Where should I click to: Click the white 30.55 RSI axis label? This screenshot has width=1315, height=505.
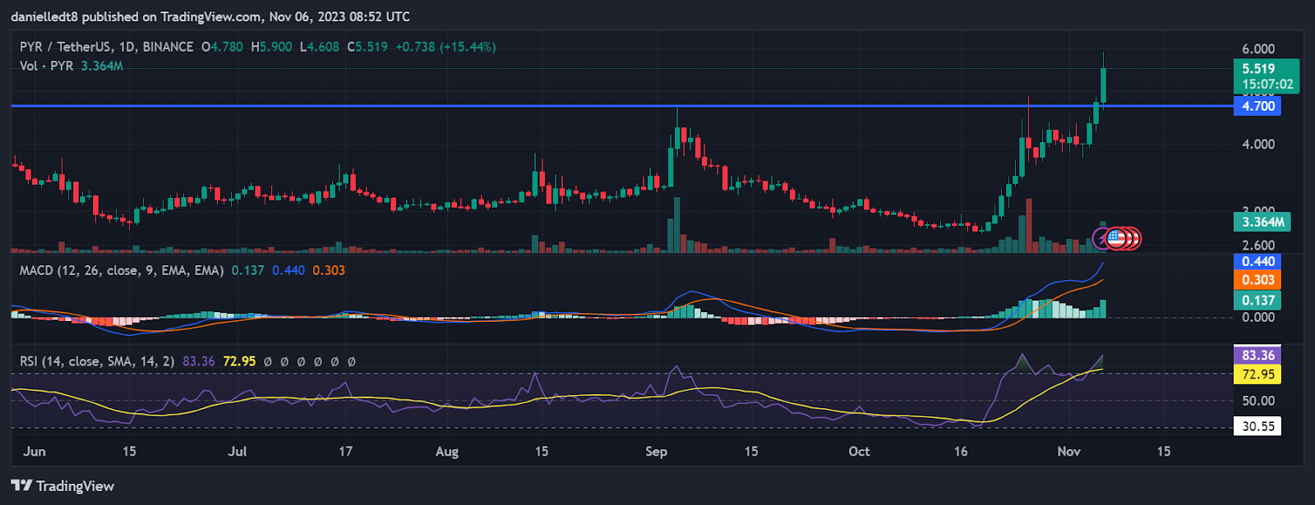1257,426
